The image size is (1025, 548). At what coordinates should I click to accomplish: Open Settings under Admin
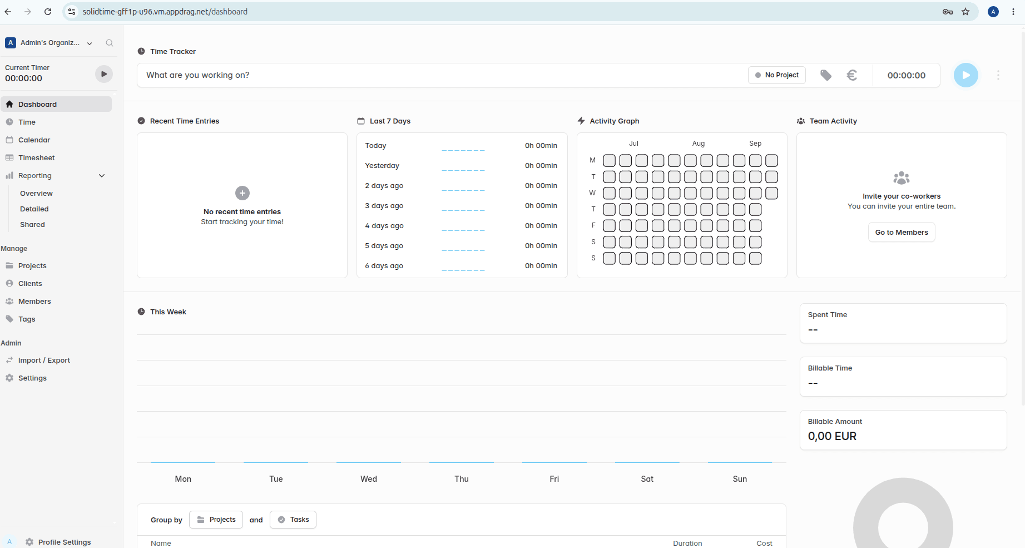point(57,378)
